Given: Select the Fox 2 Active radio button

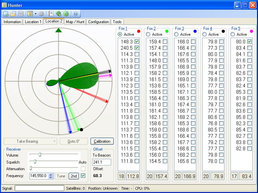Looking at the screenshot, I should tap(148, 34).
